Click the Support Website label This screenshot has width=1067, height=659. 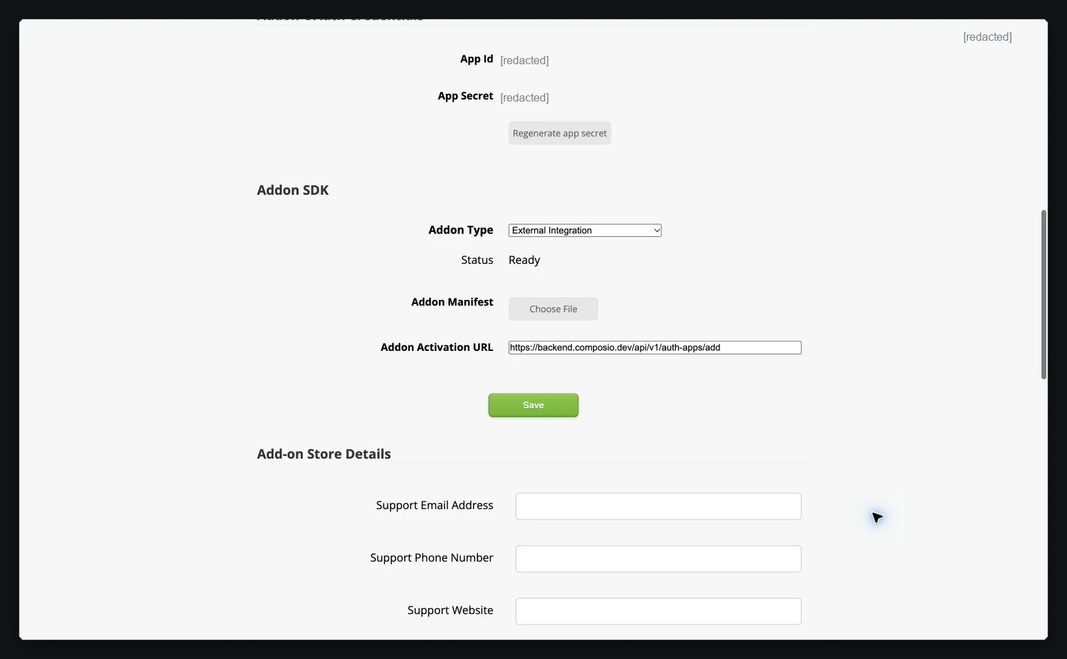coord(451,611)
